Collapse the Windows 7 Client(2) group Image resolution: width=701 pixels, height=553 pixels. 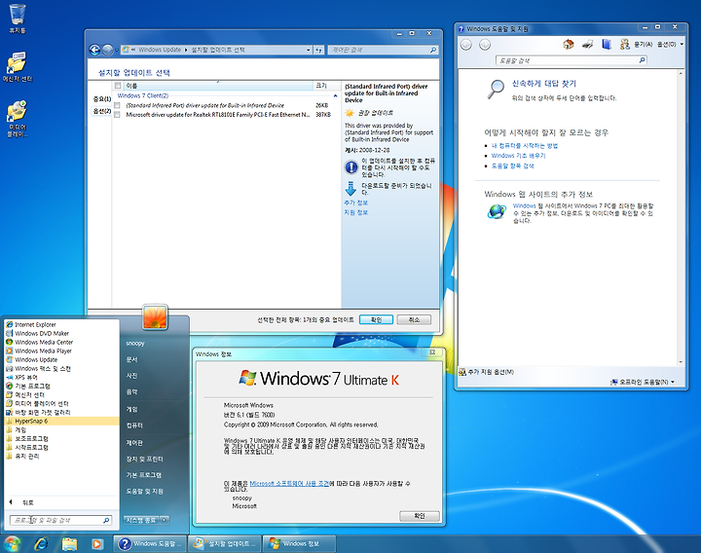point(335,95)
